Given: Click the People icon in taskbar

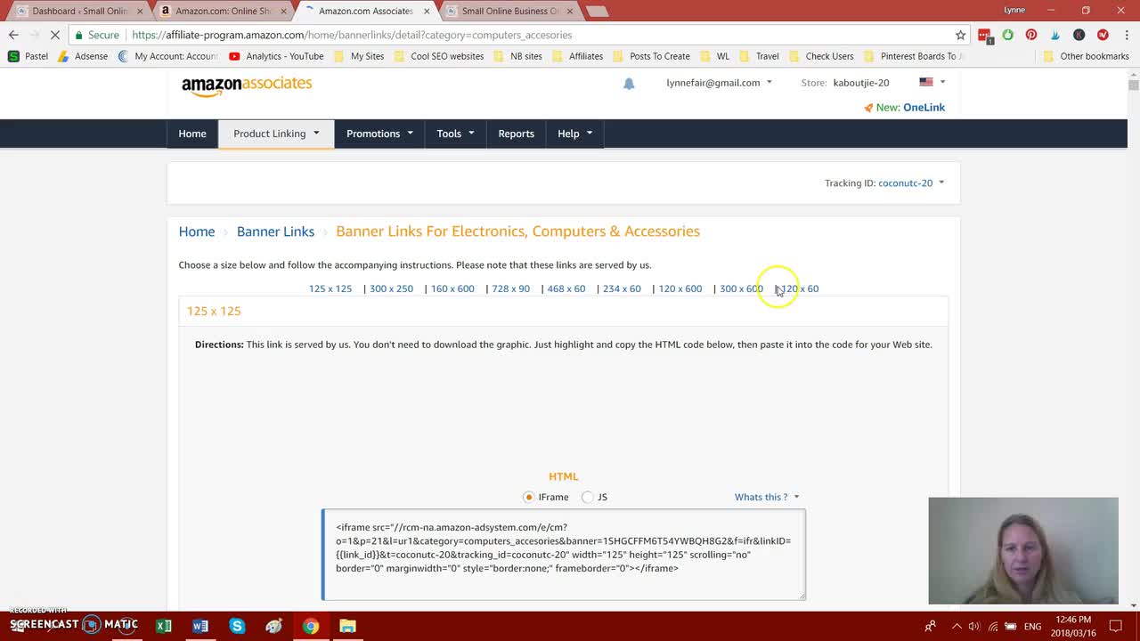Looking at the screenshot, I should (x=931, y=626).
